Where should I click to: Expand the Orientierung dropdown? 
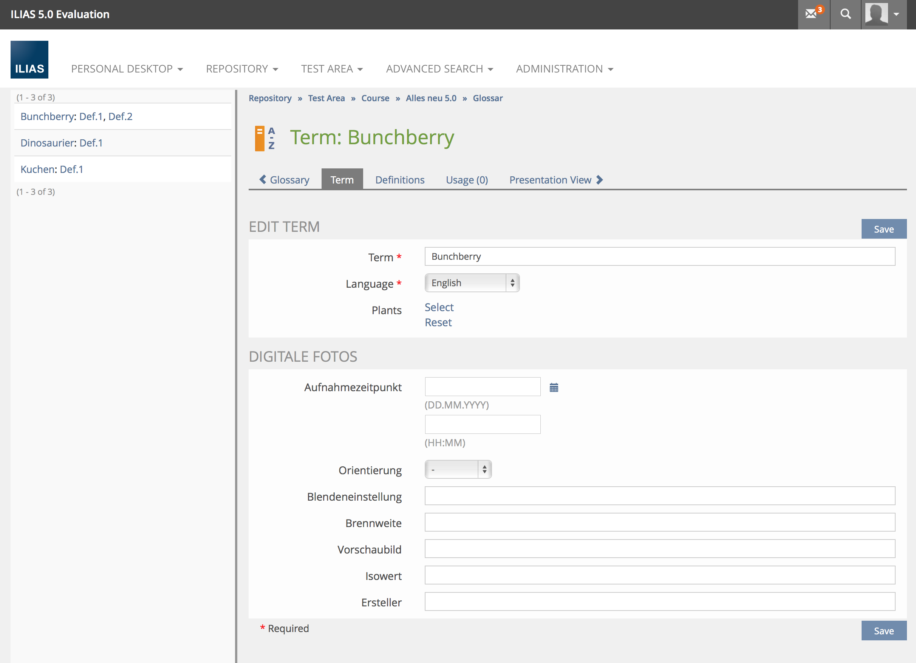458,469
